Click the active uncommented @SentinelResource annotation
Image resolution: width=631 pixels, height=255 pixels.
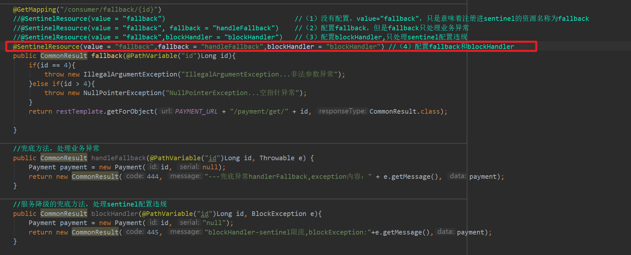click(46, 47)
